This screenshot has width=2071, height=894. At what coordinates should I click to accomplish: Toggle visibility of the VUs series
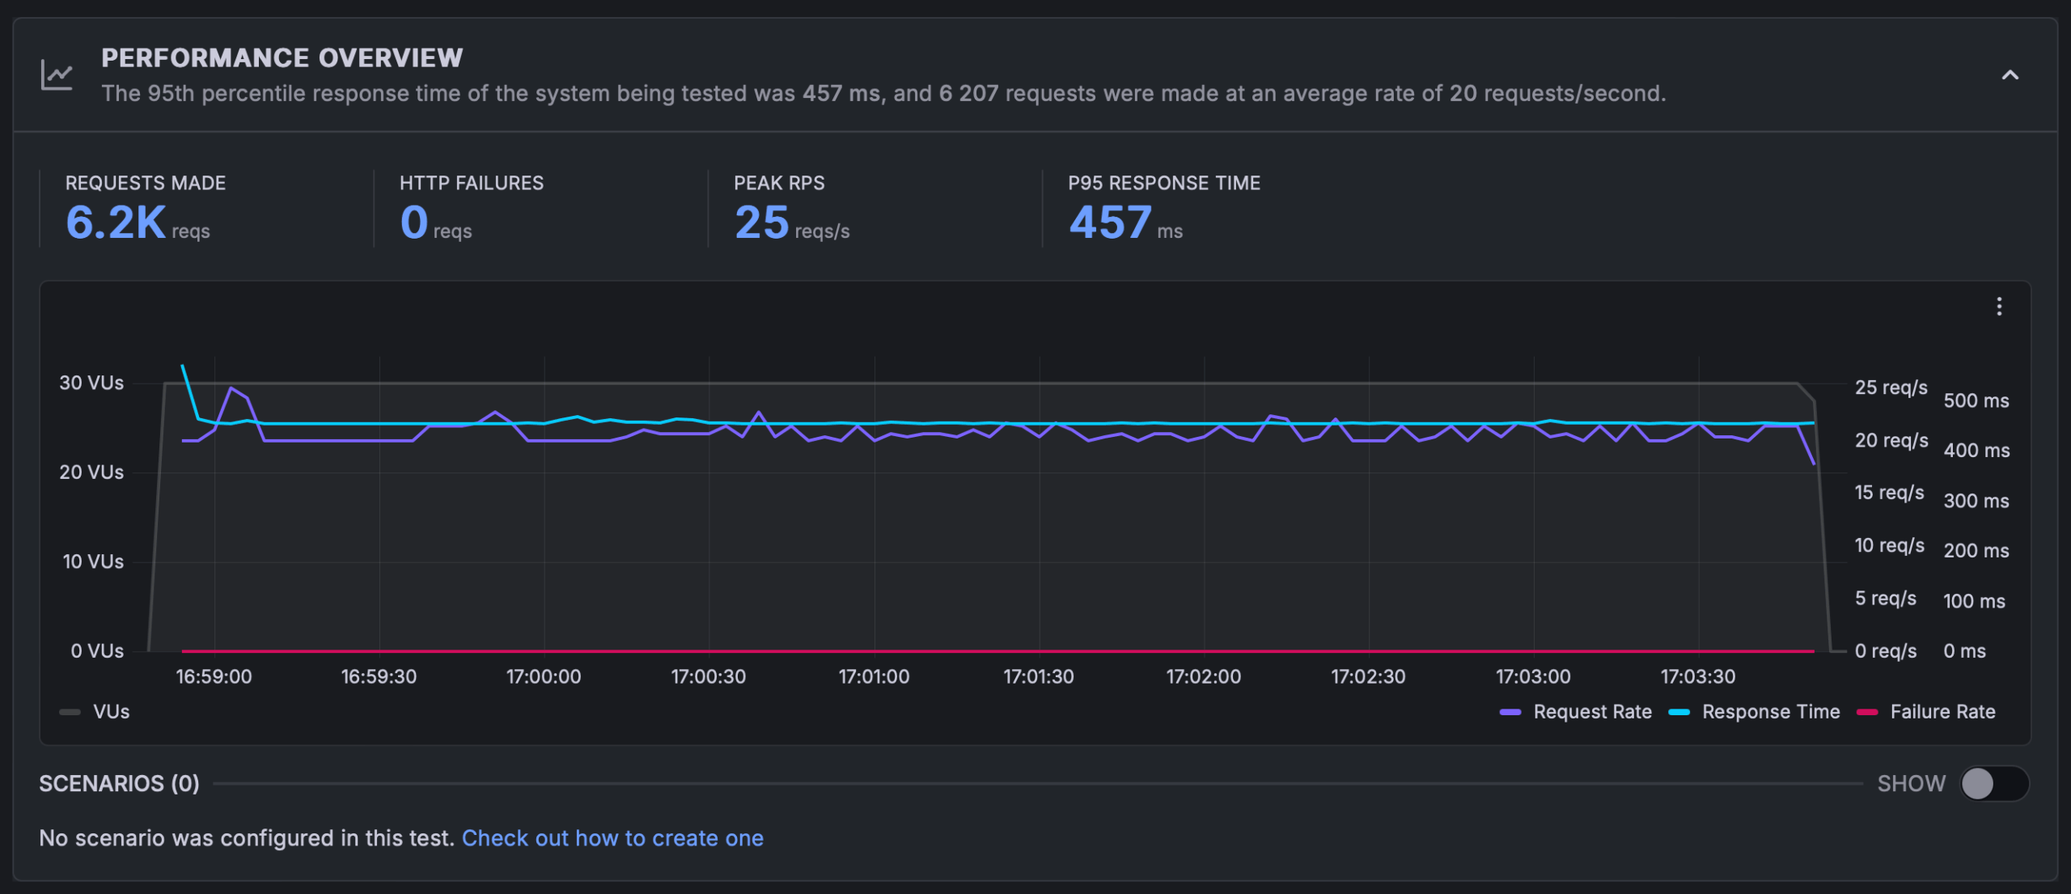112,712
